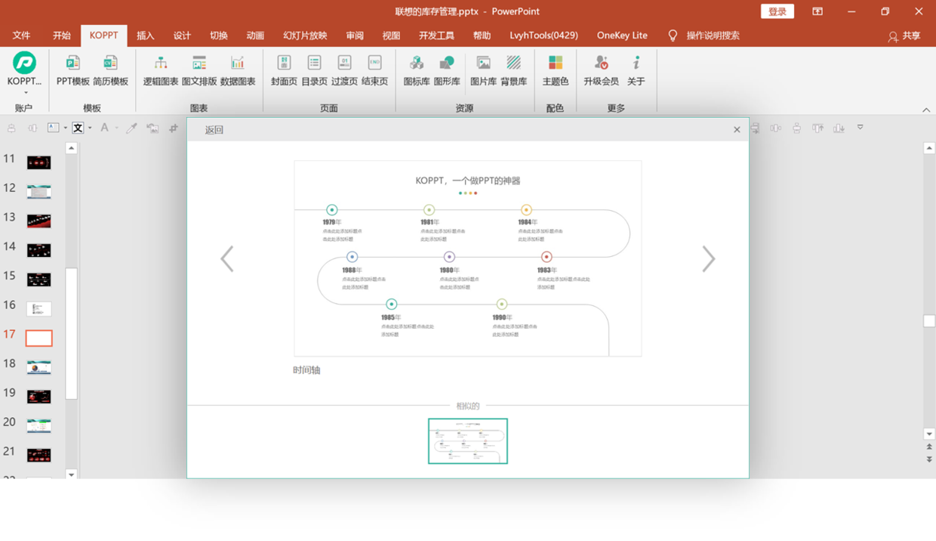This screenshot has width=936, height=541.
Task: Switch to the 设计 tab
Action: tap(182, 36)
